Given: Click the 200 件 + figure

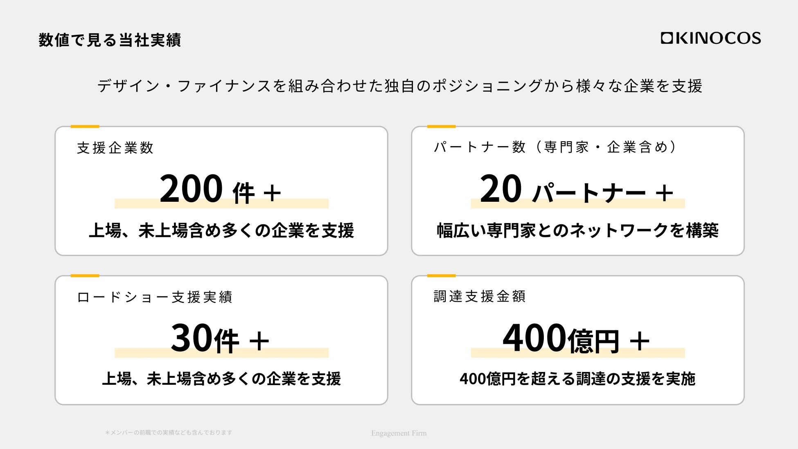Looking at the screenshot, I should click(220, 190).
